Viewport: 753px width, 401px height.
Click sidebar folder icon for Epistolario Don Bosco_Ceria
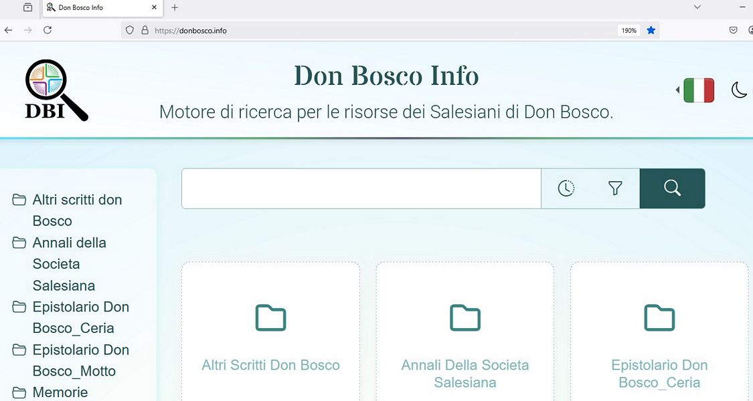[x=19, y=307]
